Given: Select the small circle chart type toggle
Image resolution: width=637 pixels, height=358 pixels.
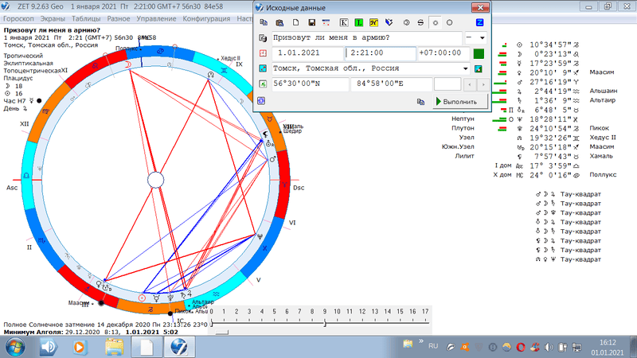Looking at the screenshot, I should pyautogui.click(x=436, y=21).
